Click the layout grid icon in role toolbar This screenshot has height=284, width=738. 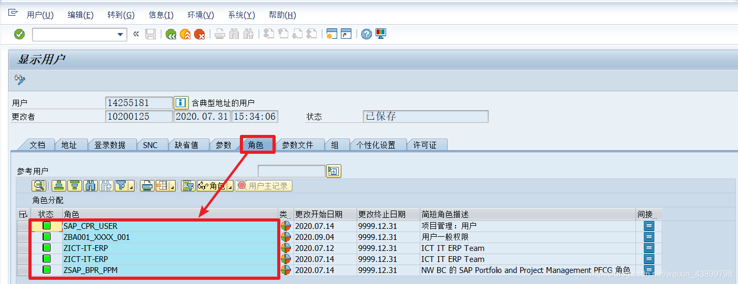162,186
